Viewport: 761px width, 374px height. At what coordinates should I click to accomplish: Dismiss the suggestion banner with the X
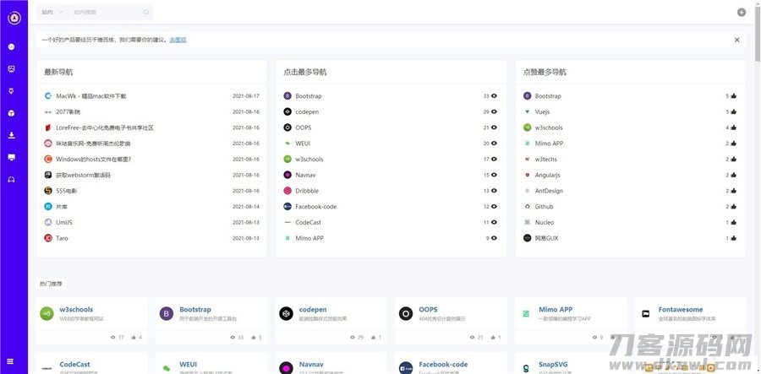736,40
